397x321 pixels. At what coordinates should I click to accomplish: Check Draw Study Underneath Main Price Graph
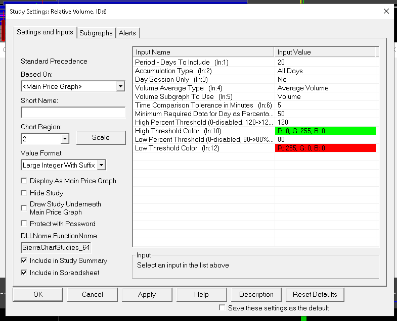tap(24, 208)
